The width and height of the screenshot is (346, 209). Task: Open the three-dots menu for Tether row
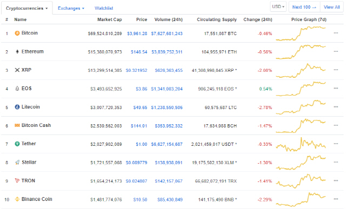(336, 144)
